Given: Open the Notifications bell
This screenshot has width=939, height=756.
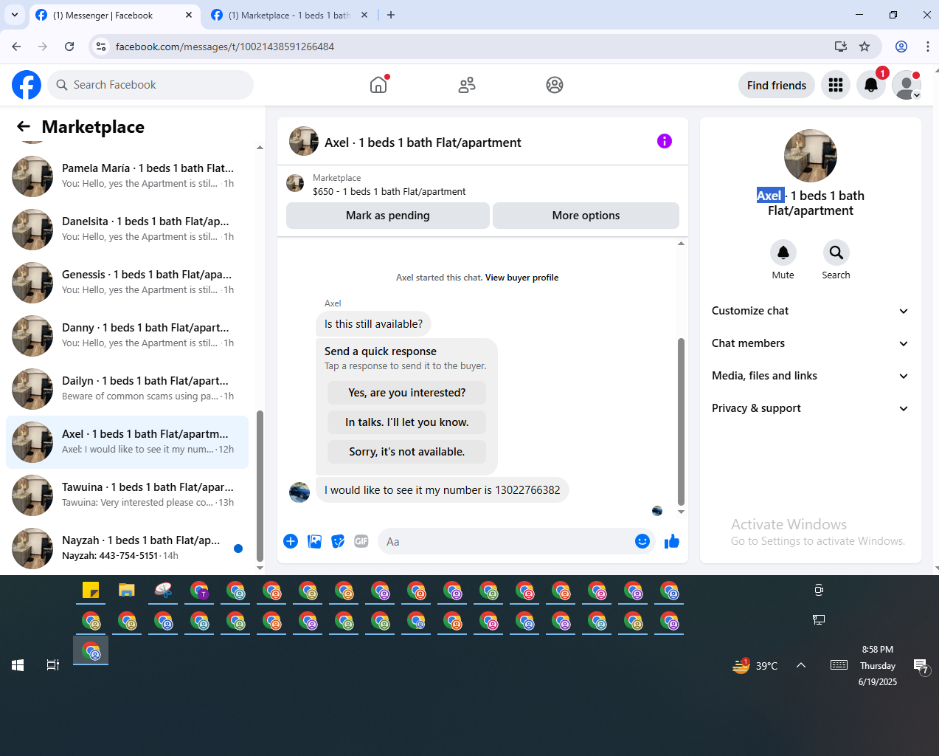Looking at the screenshot, I should (871, 85).
